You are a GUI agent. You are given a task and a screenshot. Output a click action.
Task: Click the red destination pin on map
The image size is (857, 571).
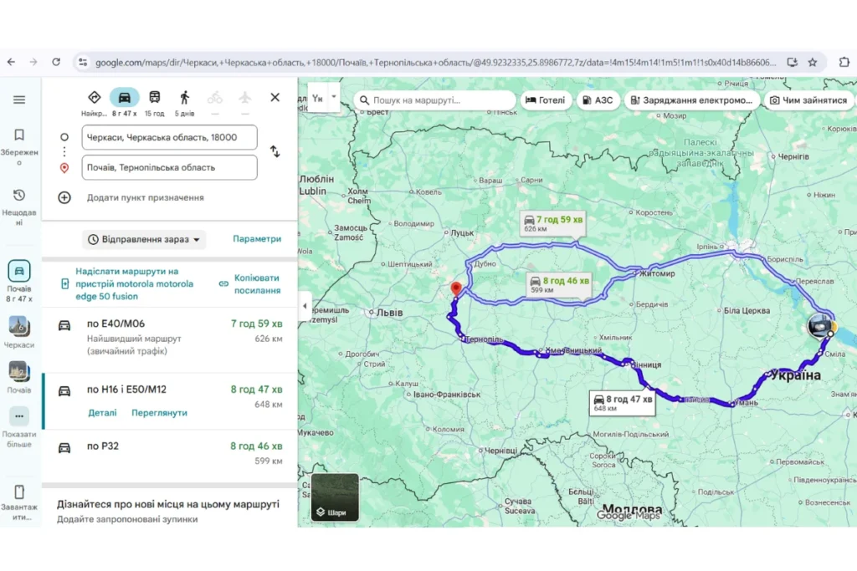tap(456, 288)
